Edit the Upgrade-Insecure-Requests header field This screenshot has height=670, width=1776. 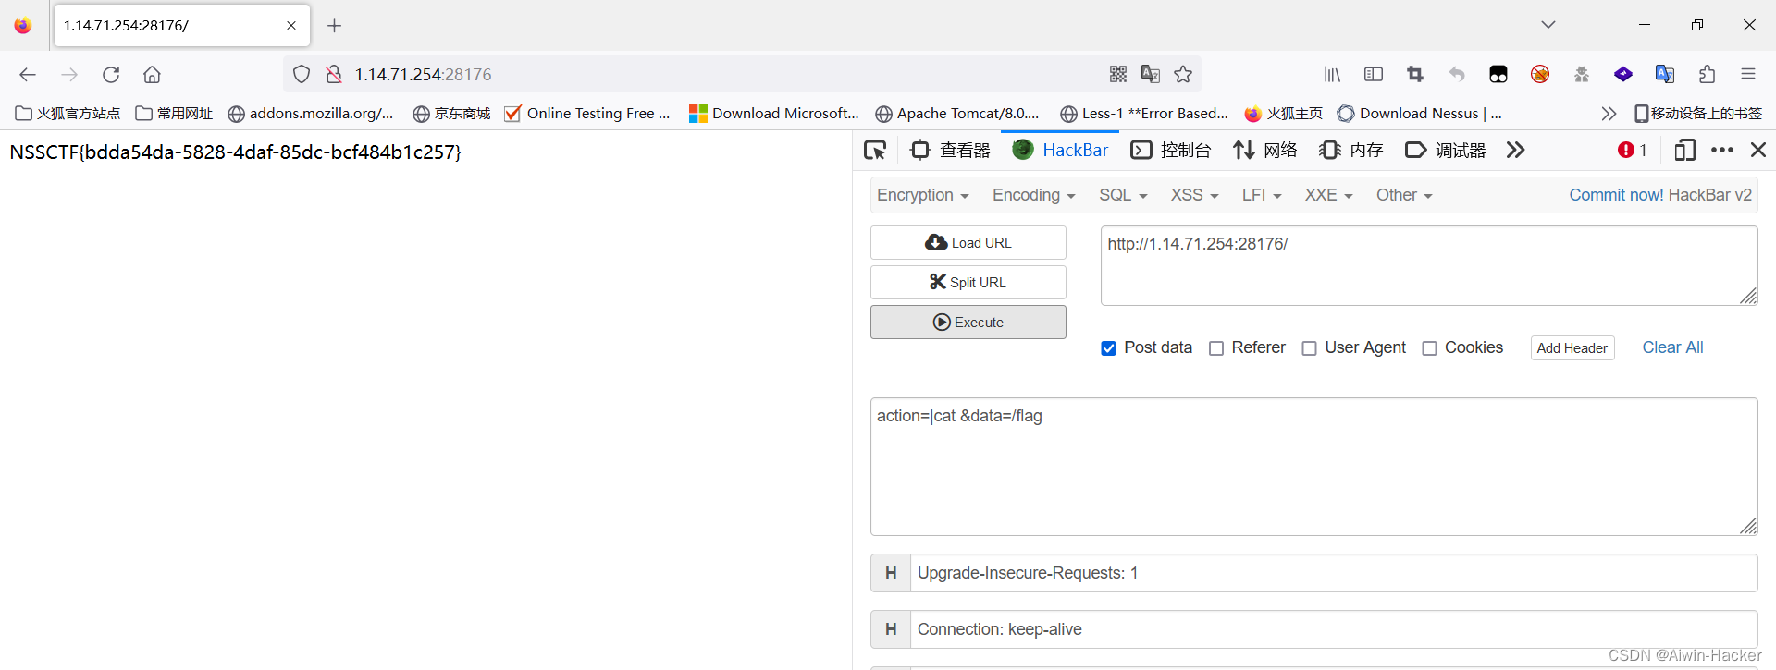(1334, 573)
